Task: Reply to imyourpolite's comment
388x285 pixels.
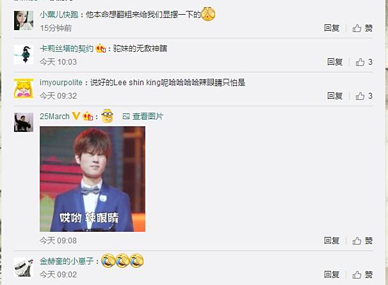Action: click(335, 95)
